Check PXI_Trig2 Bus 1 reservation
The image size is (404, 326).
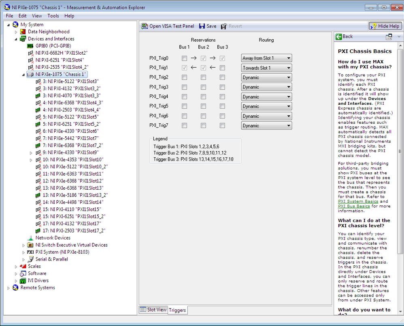tap(184, 78)
